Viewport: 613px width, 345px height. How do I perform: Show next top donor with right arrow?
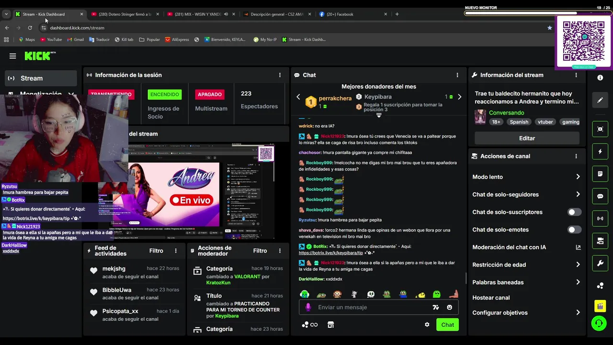tap(459, 97)
